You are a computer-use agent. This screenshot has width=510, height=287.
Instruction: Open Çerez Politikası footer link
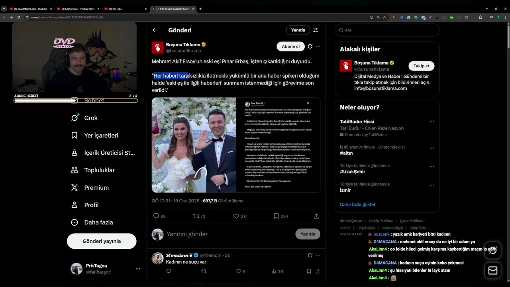(411, 221)
